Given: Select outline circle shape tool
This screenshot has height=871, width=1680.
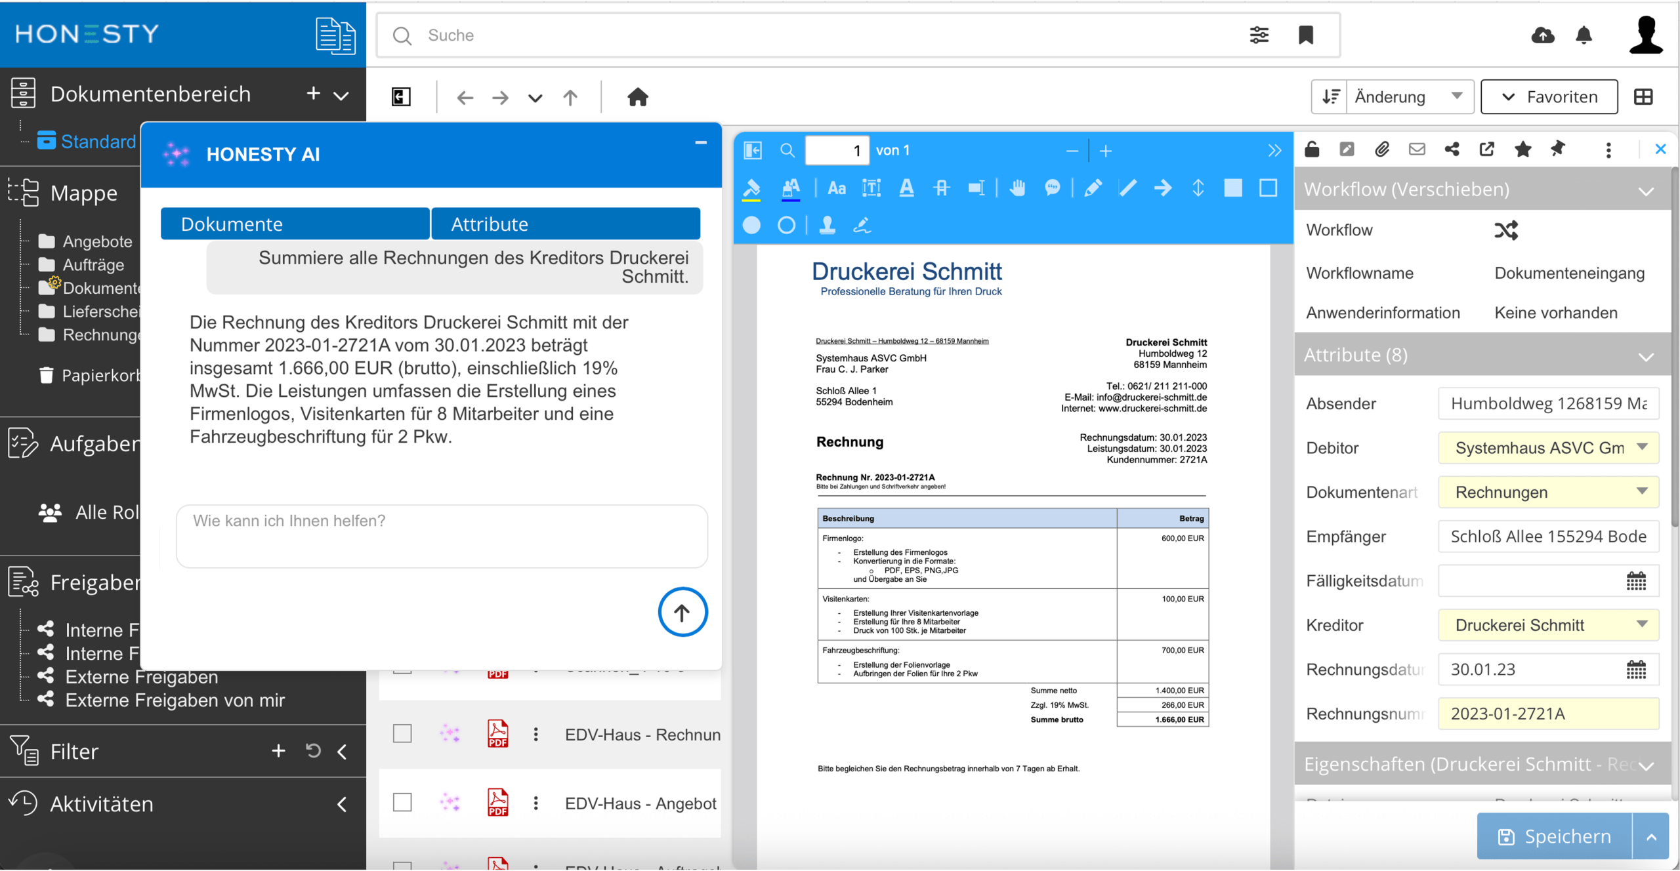Looking at the screenshot, I should [786, 226].
